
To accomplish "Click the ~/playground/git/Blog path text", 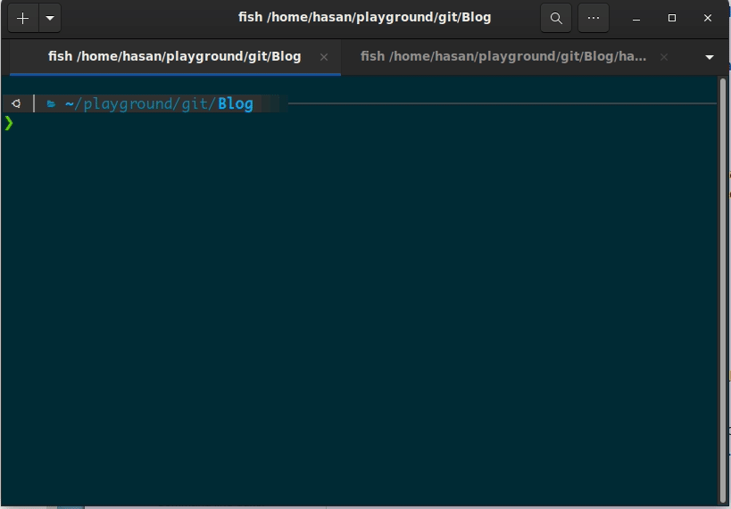I will click(x=159, y=103).
